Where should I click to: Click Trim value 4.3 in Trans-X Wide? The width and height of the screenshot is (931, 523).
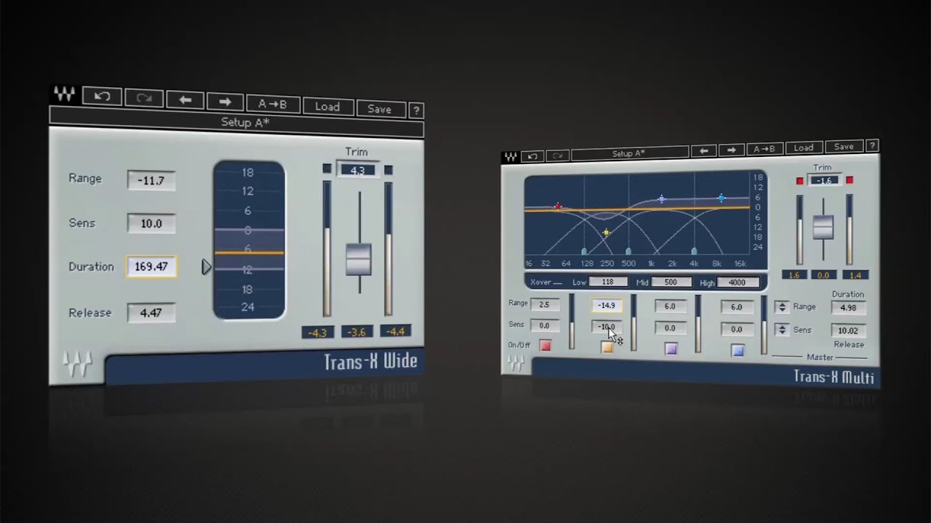[357, 171]
